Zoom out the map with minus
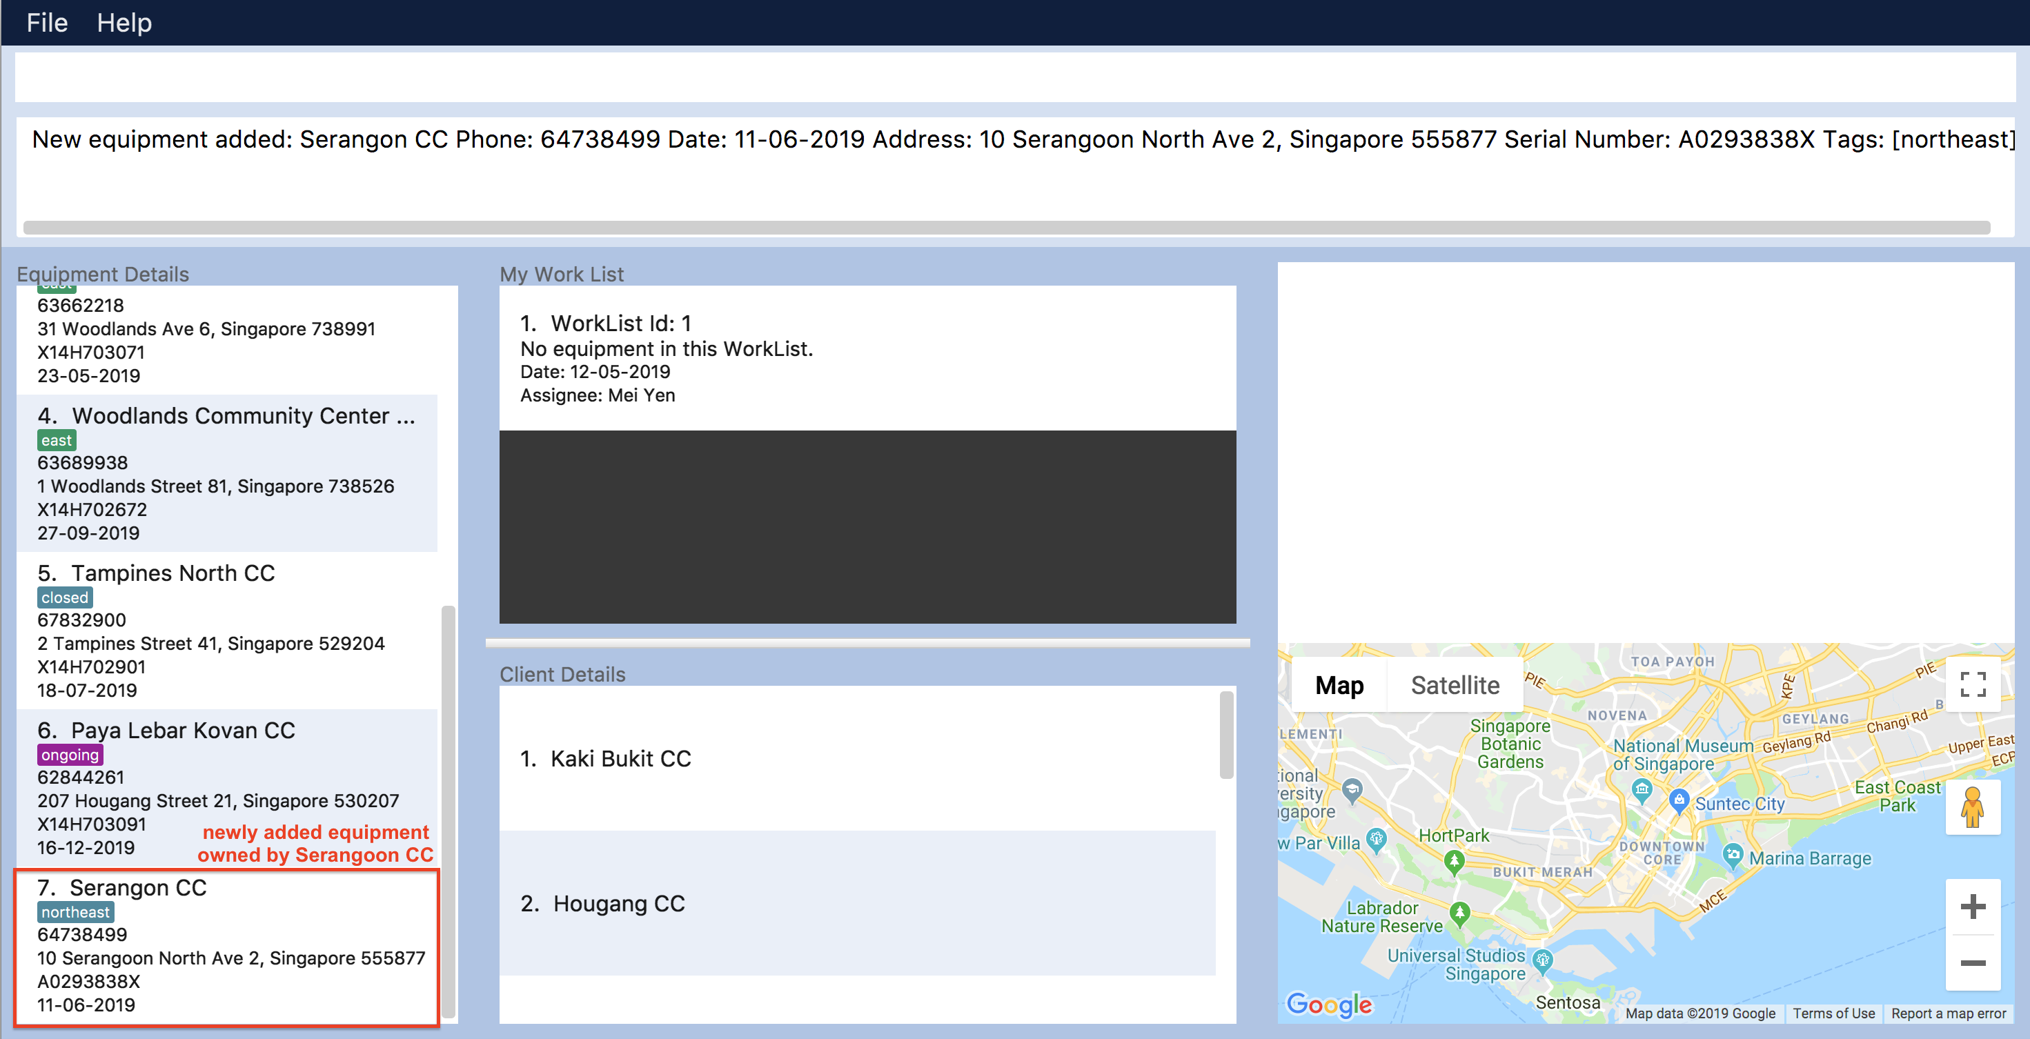This screenshot has width=2030, height=1039. pyautogui.click(x=1973, y=962)
